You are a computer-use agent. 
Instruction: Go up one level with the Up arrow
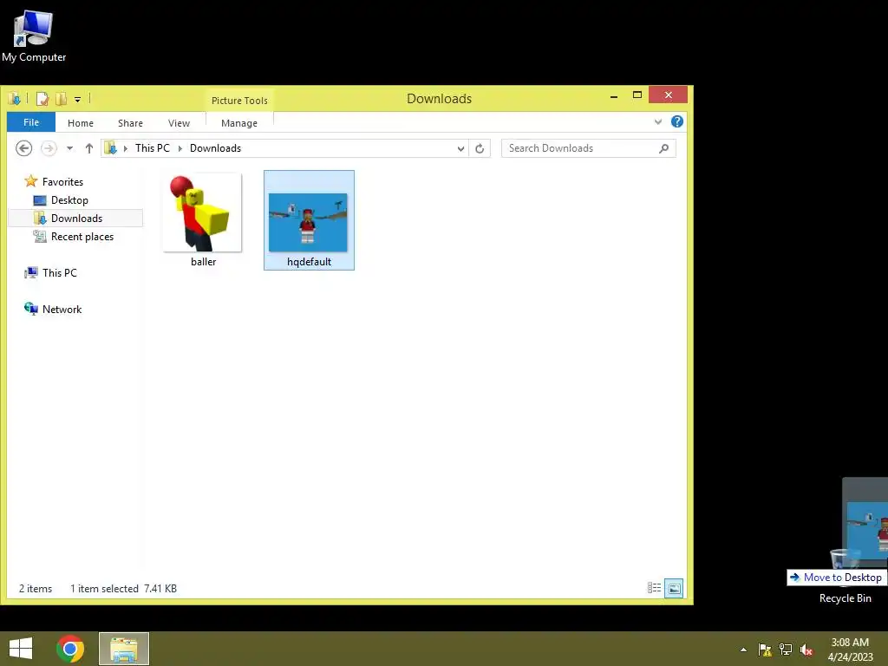(89, 148)
